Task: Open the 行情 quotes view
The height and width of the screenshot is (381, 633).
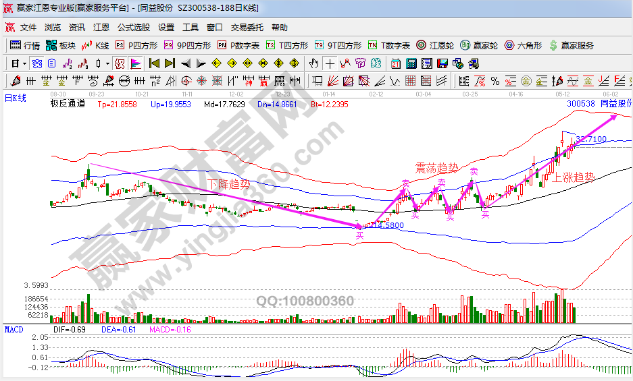Action: coord(25,46)
